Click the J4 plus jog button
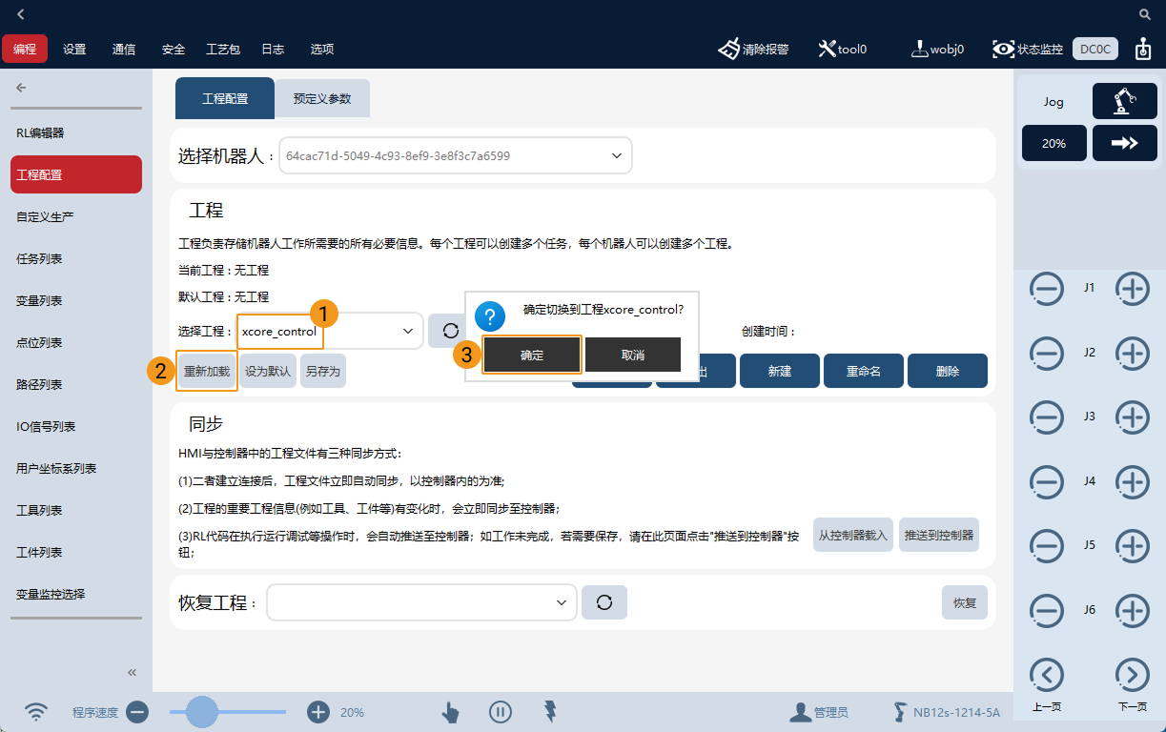 (x=1132, y=481)
